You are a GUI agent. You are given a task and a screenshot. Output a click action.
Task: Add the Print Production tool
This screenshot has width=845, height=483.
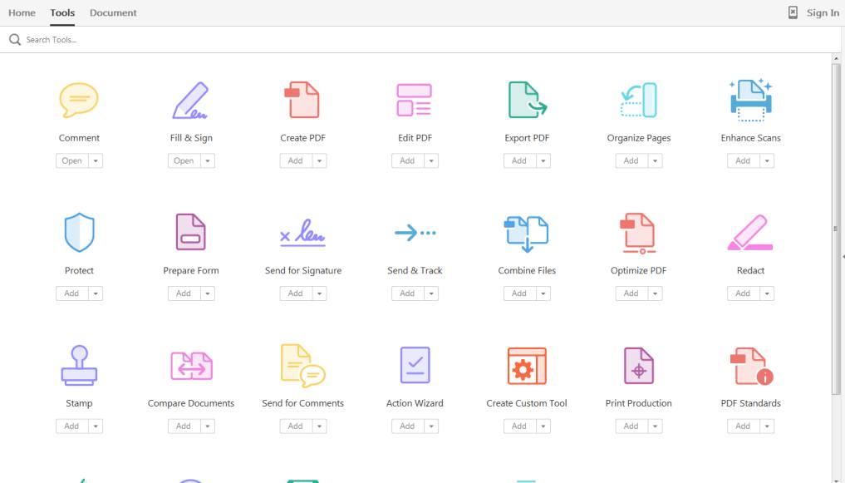[631, 426]
